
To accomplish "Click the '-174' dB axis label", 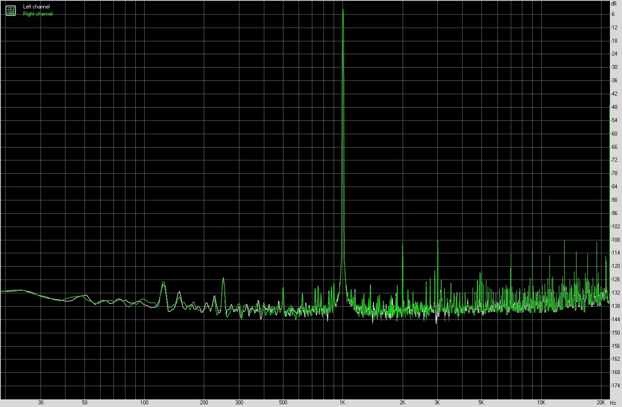I will (616, 386).
